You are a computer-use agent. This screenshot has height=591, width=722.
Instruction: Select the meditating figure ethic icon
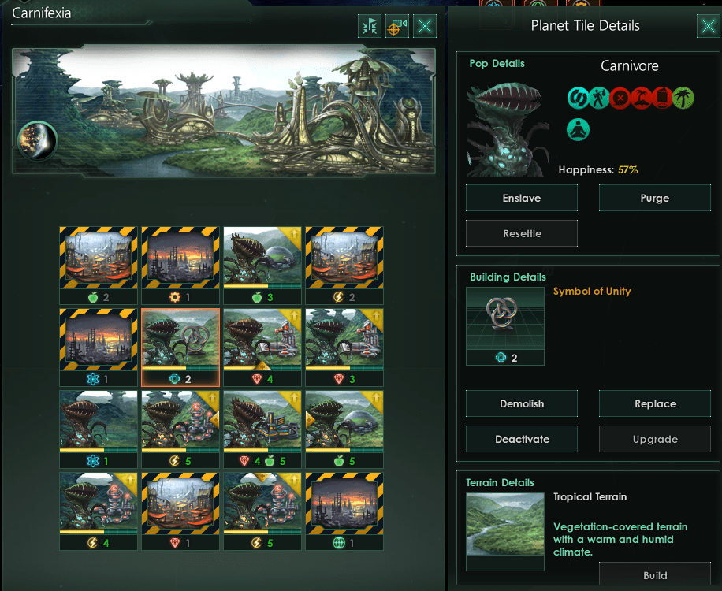578,129
